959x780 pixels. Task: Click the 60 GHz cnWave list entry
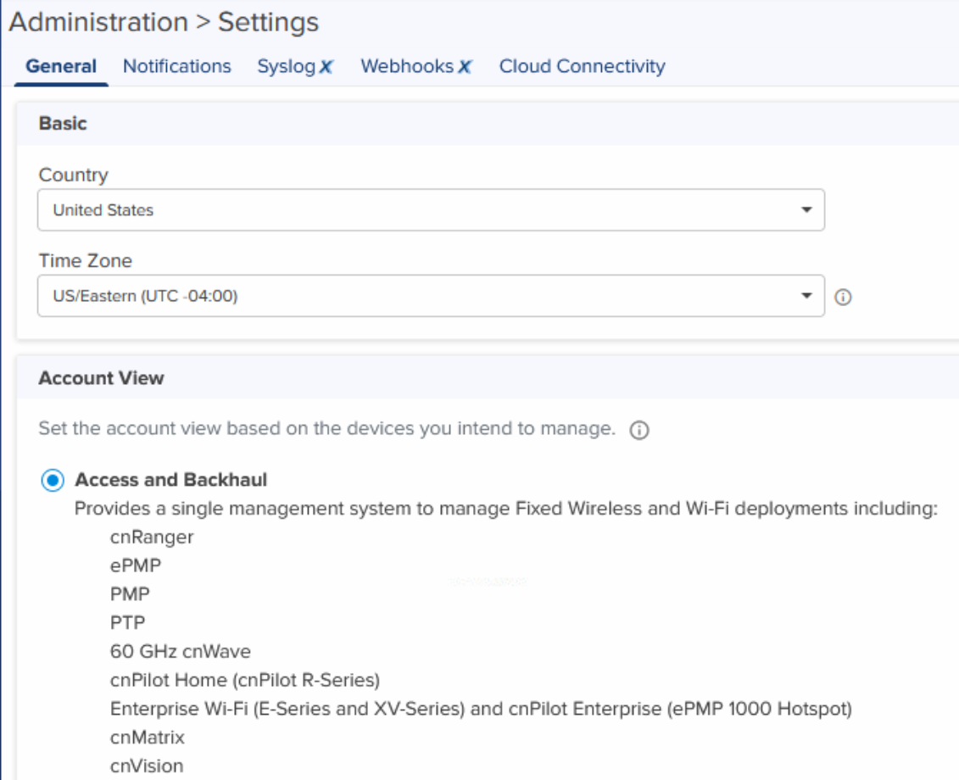click(180, 651)
